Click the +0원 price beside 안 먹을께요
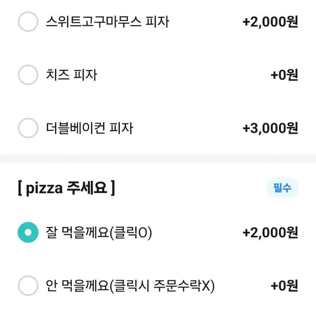The height and width of the screenshot is (312, 316). tap(284, 286)
